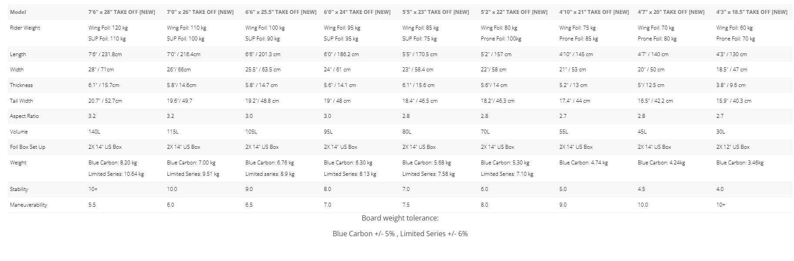Select the Prone Foil: 100kg cell
Viewport: 794px width, 261px height.
[x=501, y=39]
